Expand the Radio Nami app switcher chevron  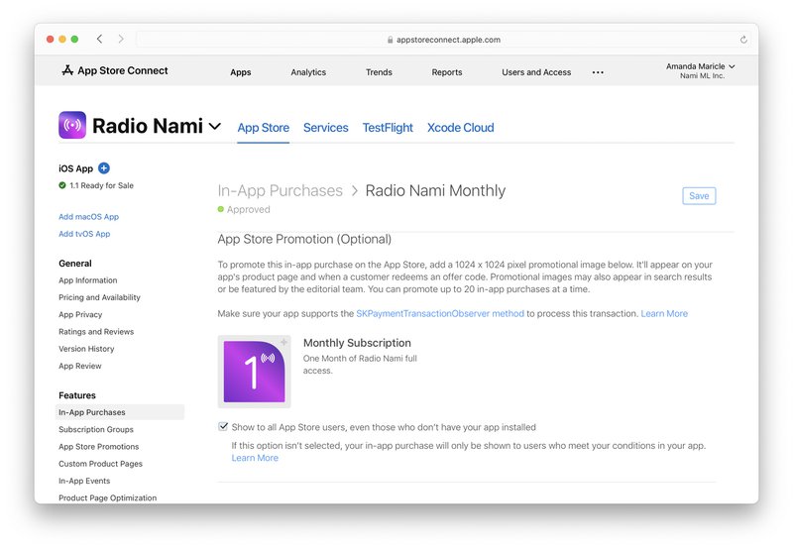pyautogui.click(x=215, y=126)
